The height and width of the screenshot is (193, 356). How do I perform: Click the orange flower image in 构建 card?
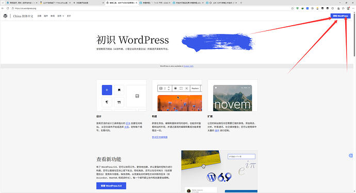[180, 103]
